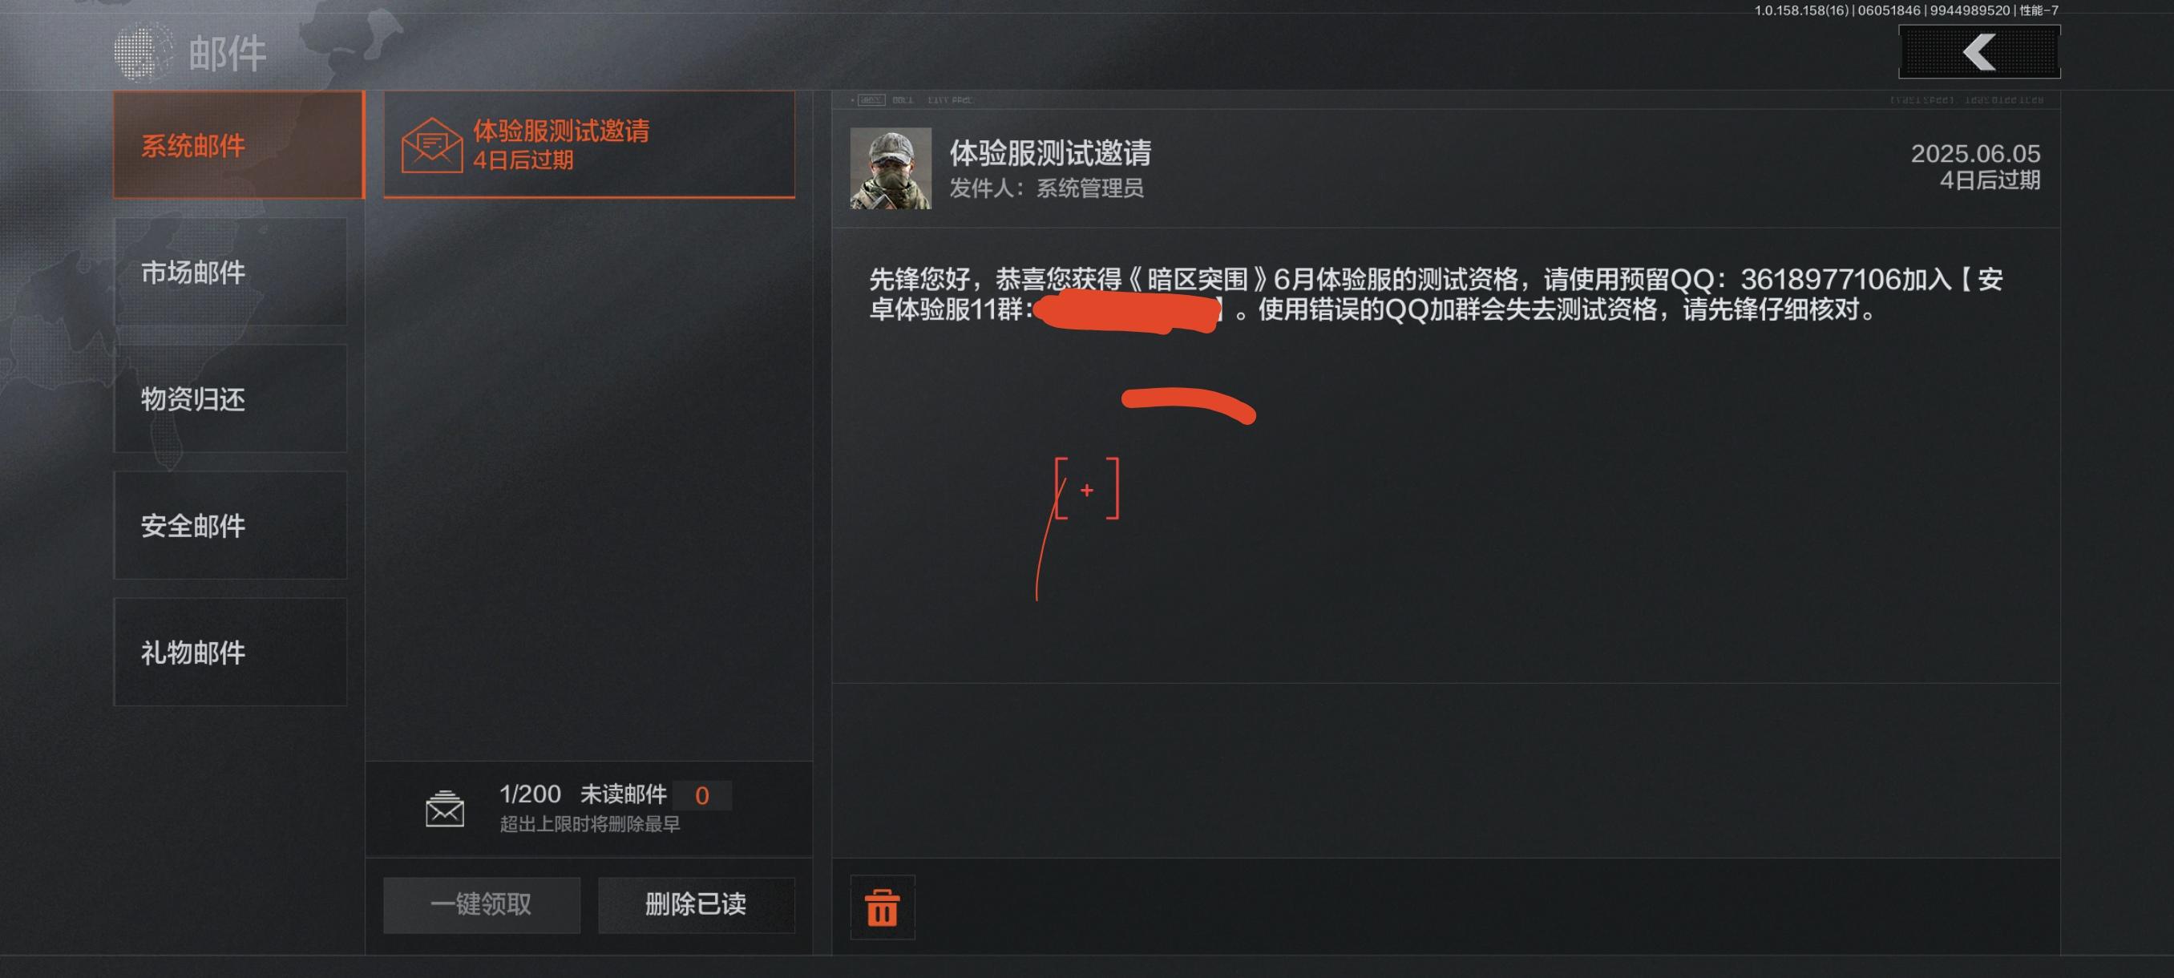Click the sender's soldier avatar
Screen dimensions: 2174x978
click(891, 168)
